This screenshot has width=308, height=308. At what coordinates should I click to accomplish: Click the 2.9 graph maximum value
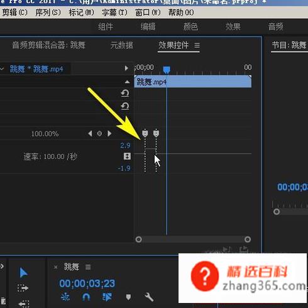(125, 145)
